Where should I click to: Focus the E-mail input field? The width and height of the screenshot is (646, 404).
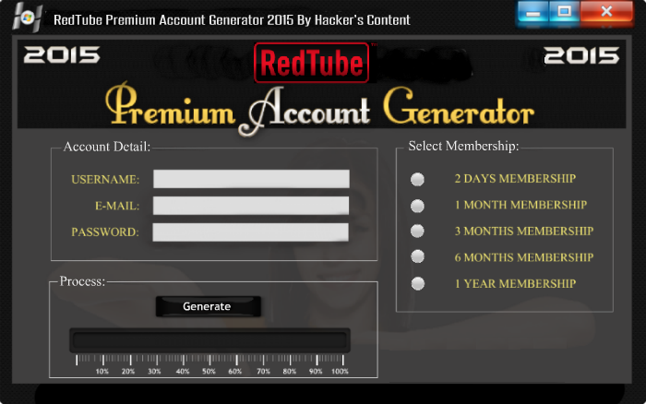(x=251, y=205)
